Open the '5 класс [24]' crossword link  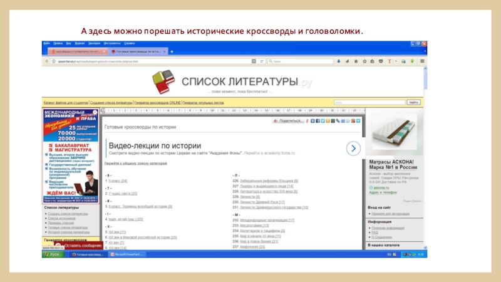click(x=118, y=181)
